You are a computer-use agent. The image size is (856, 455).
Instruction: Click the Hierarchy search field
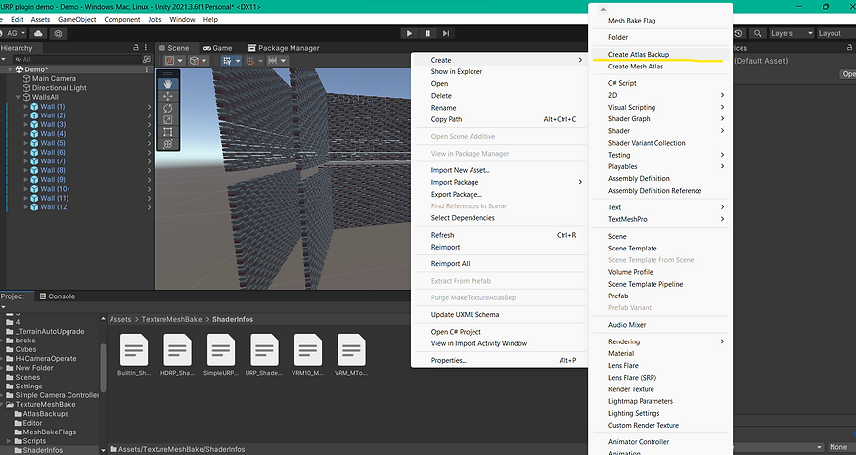[68, 59]
